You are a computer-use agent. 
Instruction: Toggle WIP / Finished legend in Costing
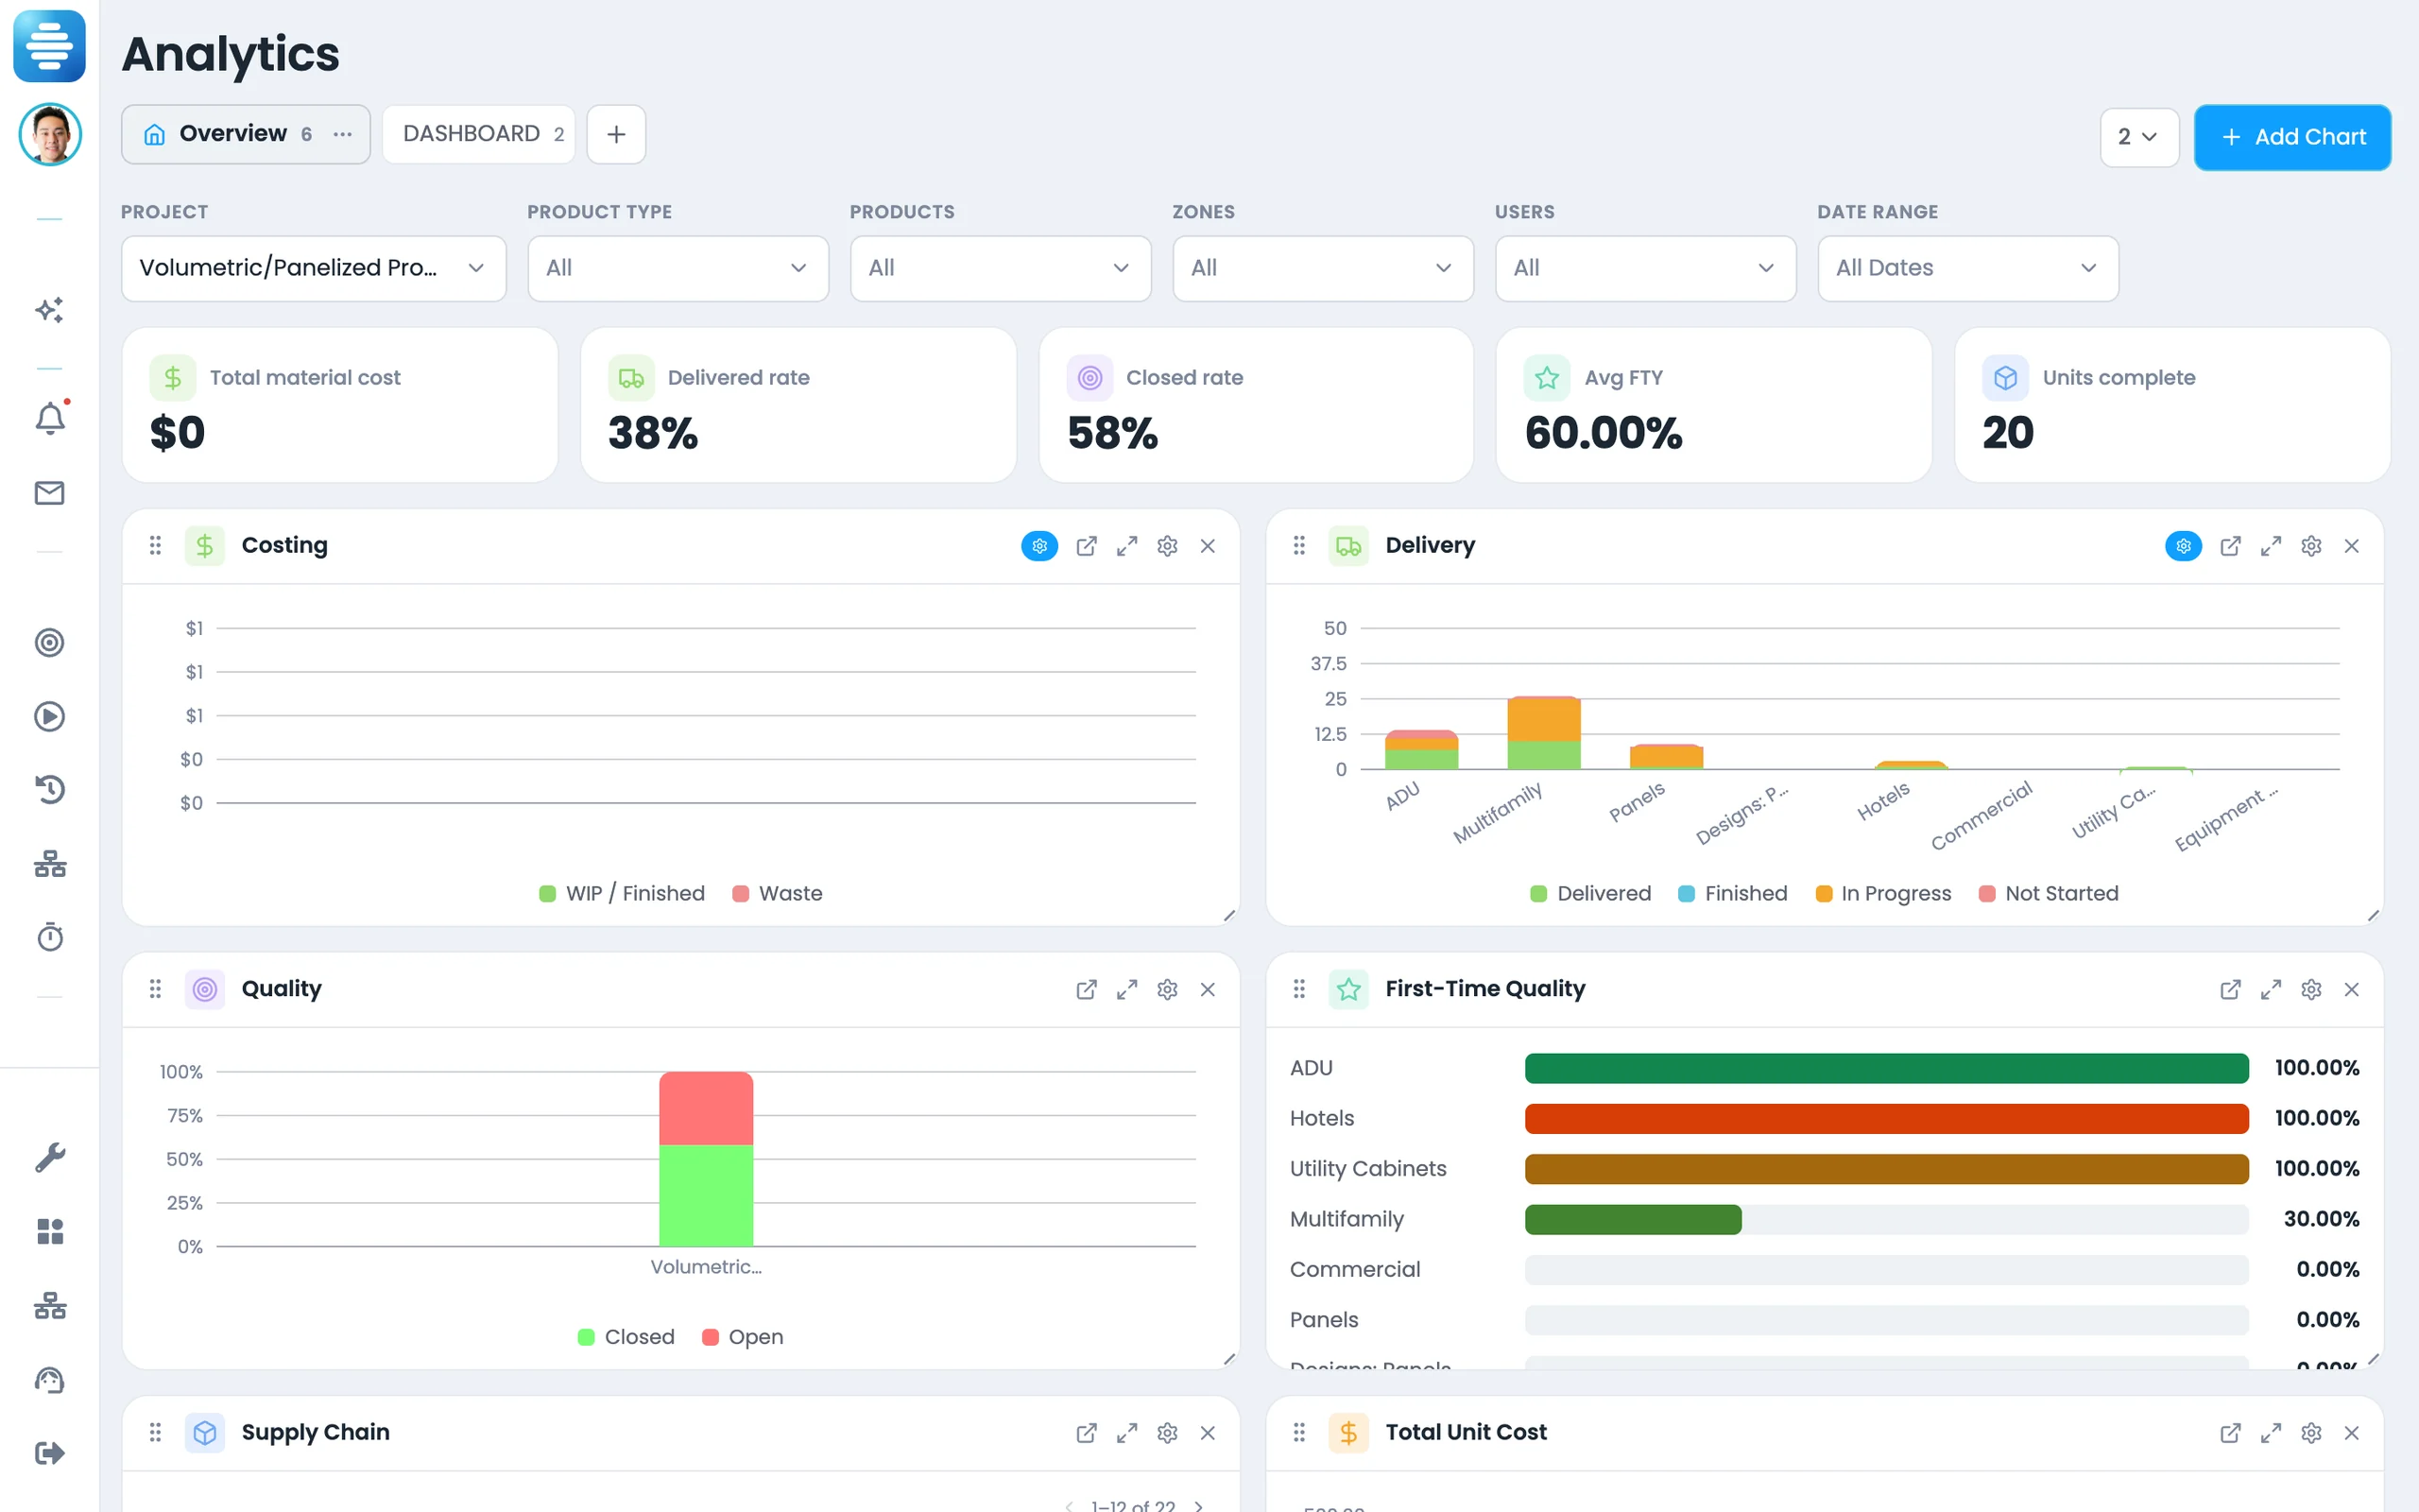[622, 893]
